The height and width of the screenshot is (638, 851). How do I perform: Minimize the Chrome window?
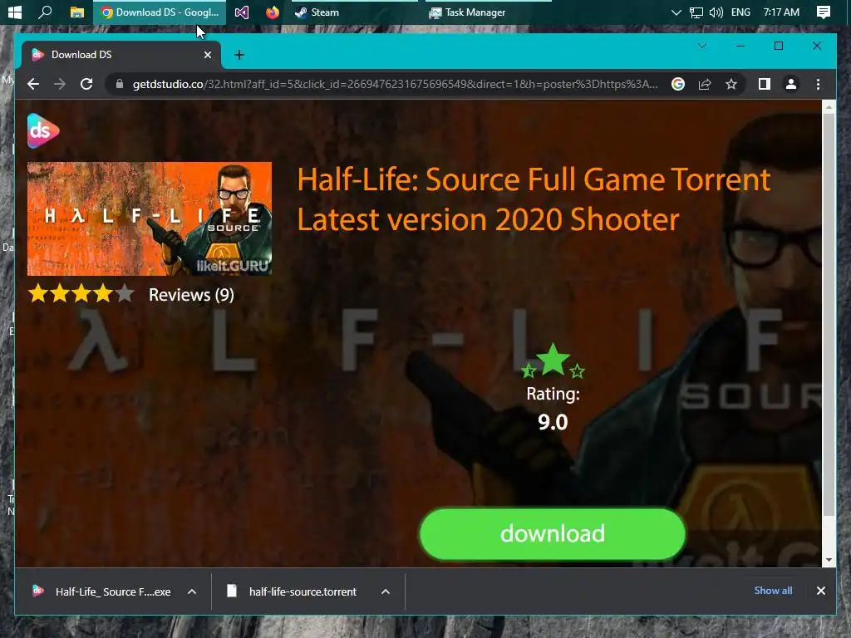pyautogui.click(x=740, y=46)
